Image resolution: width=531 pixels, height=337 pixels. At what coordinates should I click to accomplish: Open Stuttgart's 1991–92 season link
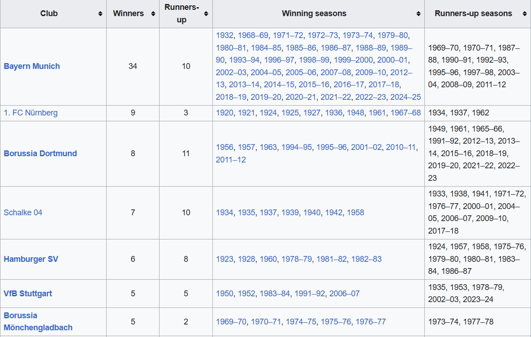(x=310, y=293)
